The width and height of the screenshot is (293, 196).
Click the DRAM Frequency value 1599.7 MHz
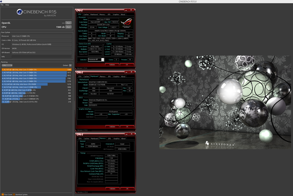tap(111, 156)
